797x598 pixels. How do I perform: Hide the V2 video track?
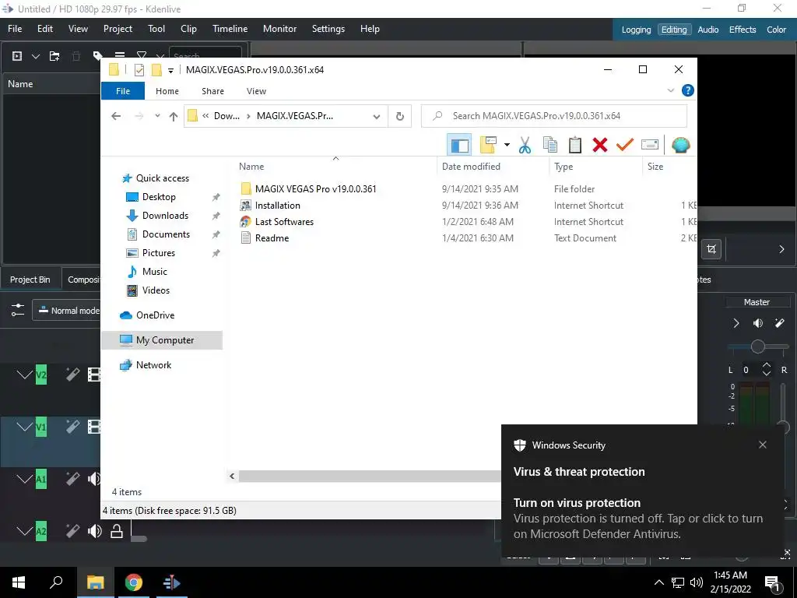coord(94,375)
